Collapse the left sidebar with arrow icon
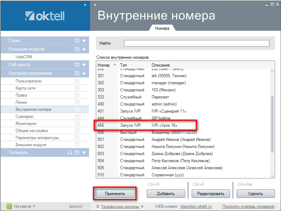 (x=85, y=5)
